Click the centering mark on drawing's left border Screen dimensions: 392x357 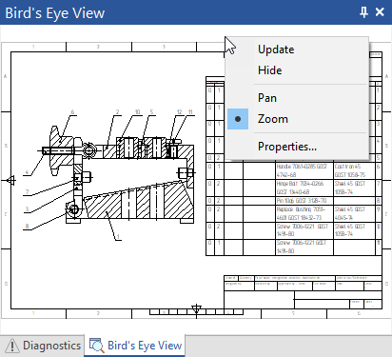coord(10,181)
